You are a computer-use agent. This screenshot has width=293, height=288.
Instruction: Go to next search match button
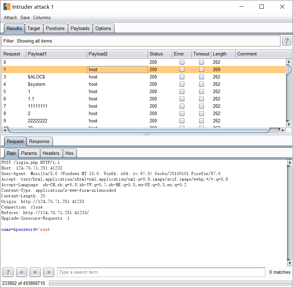click(x=49, y=272)
